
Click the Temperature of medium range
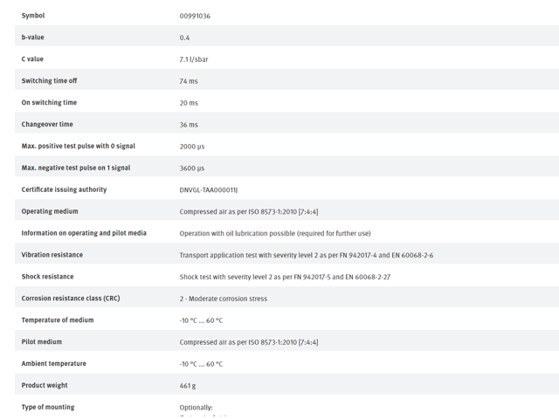[201, 320]
